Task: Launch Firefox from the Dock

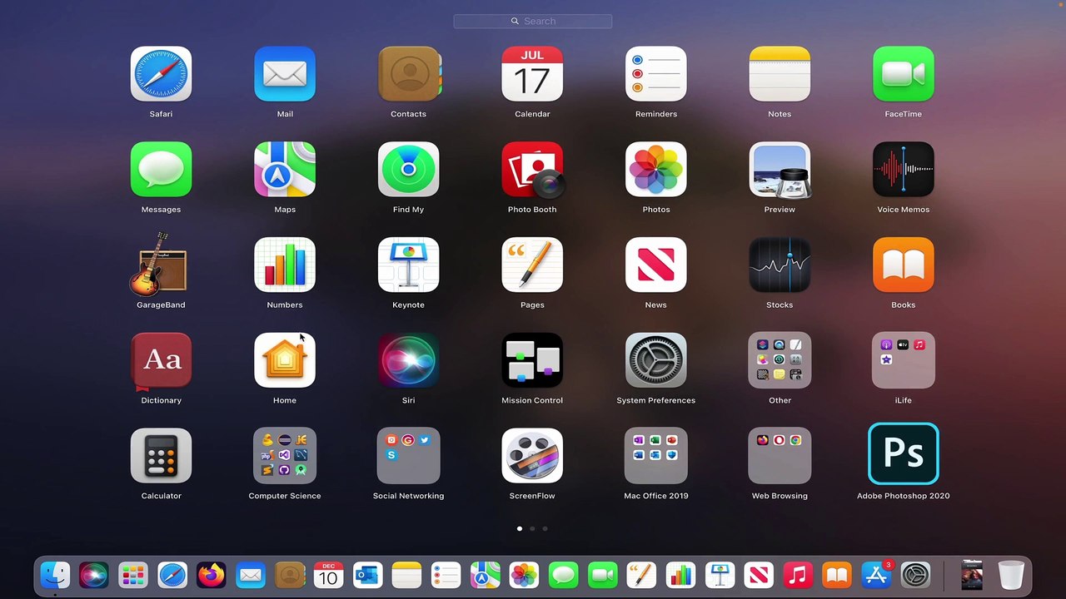Action: [x=212, y=575]
